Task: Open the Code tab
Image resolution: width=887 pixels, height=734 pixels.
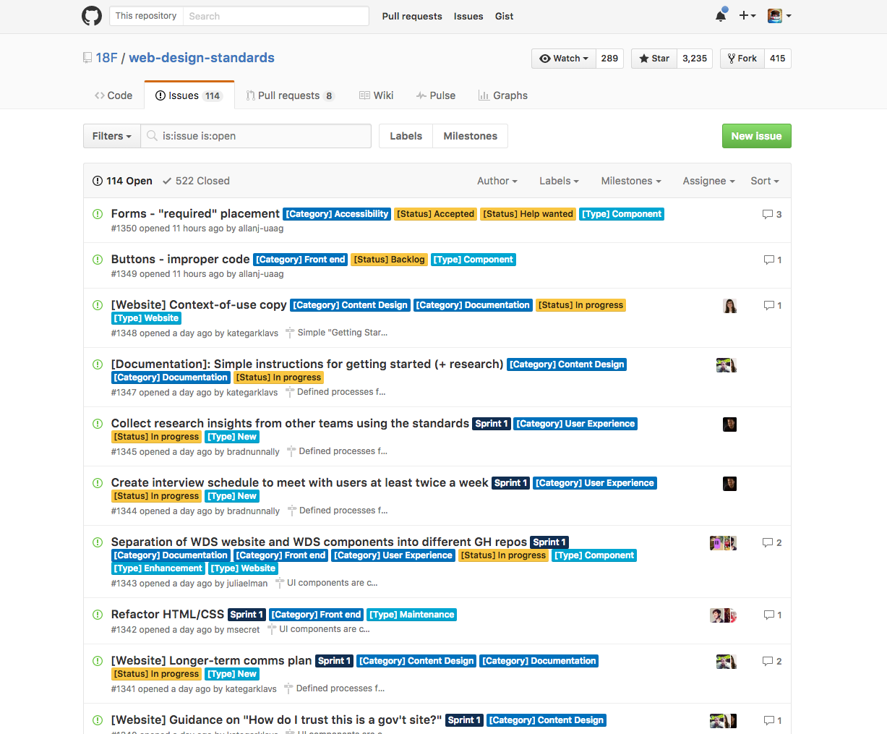Action: (x=113, y=95)
